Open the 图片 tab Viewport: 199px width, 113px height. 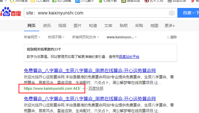(x=78, y=26)
